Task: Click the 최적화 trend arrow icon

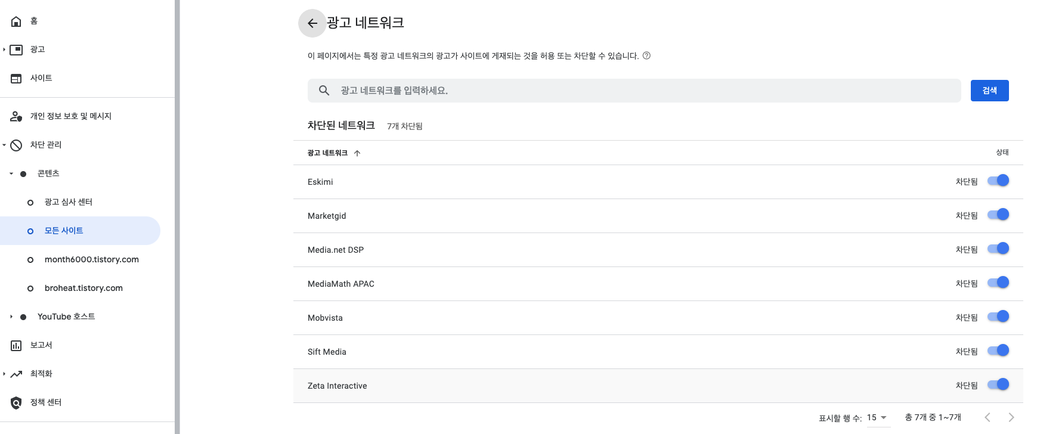Action: coord(16,374)
